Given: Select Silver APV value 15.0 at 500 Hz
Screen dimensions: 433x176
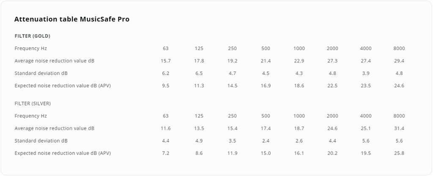Looking at the screenshot, I should (x=266, y=153).
